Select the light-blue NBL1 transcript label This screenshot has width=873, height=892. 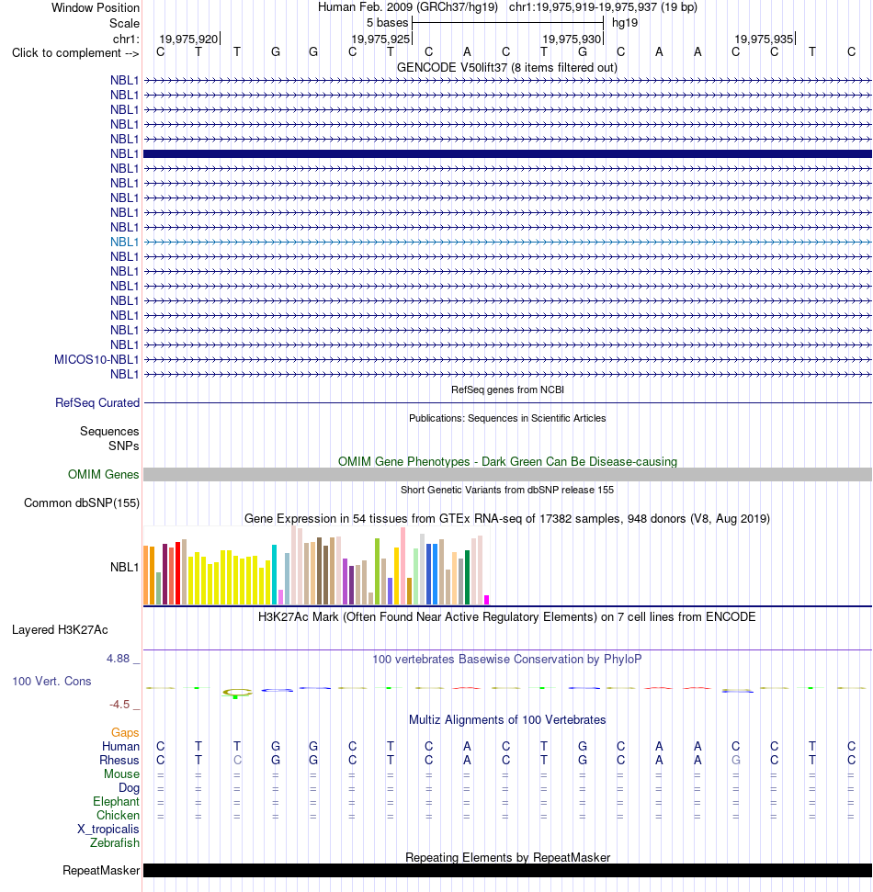coord(125,242)
